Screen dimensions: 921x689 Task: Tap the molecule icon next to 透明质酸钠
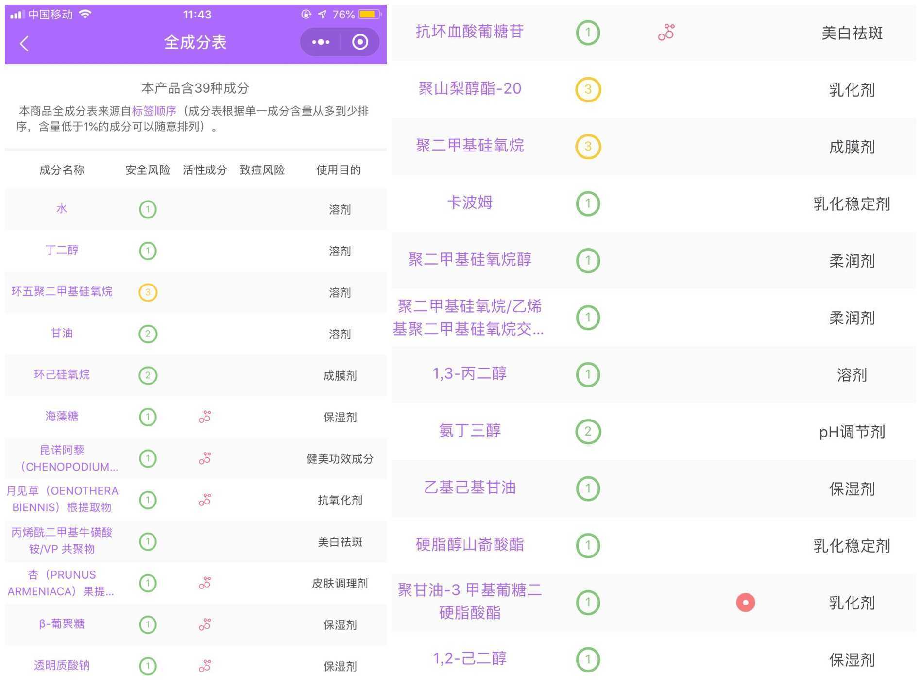pyautogui.click(x=205, y=666)
